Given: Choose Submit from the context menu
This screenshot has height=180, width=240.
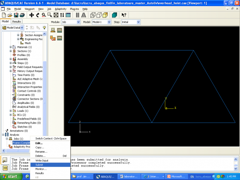Looking at the screenshot, I should coord(39,165).
